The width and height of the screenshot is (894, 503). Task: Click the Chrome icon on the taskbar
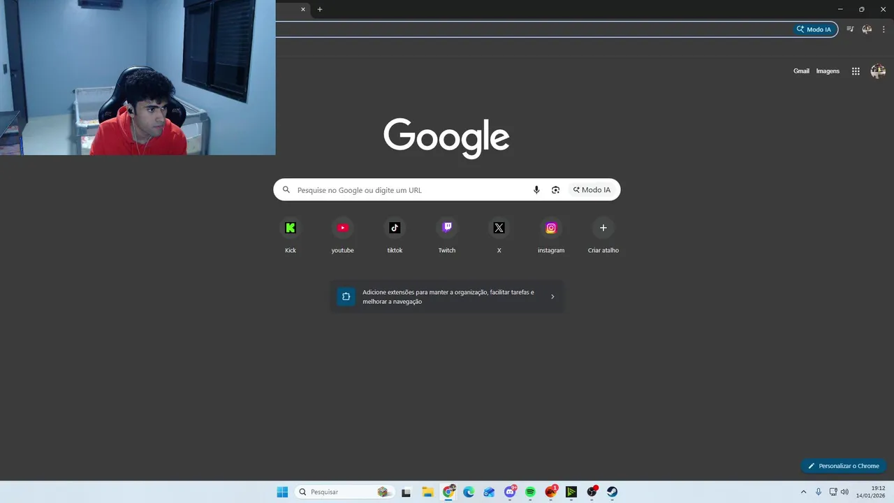coord(448,492)
